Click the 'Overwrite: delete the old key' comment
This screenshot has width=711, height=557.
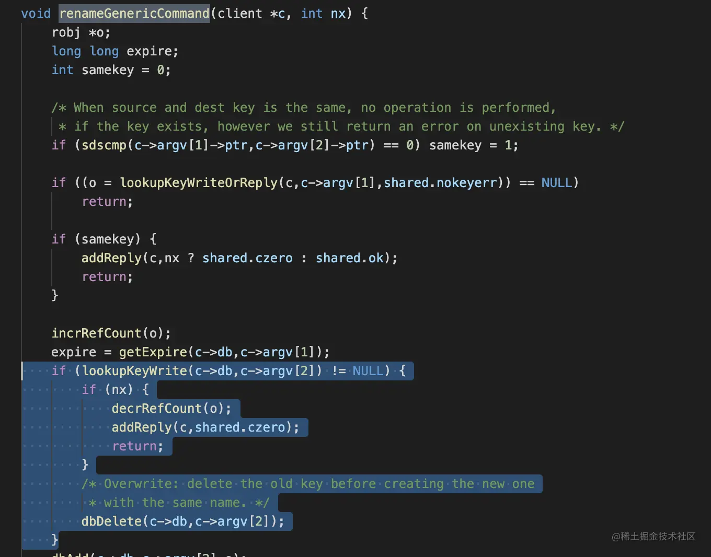308,484
